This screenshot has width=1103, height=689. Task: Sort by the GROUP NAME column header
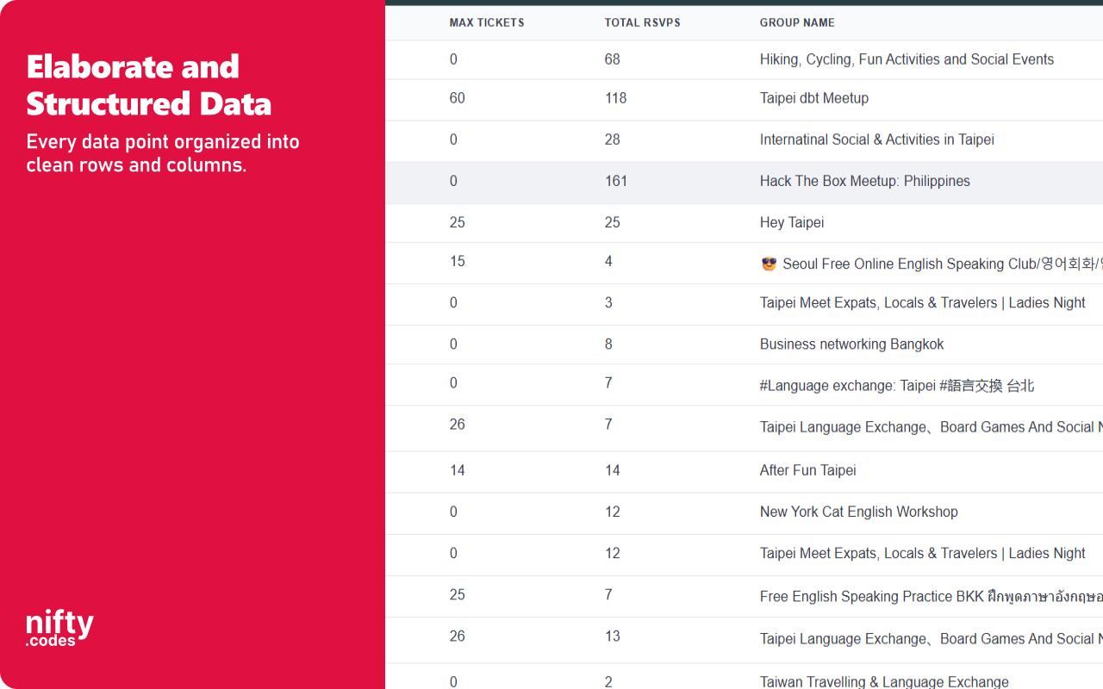(x=797, y=22)
